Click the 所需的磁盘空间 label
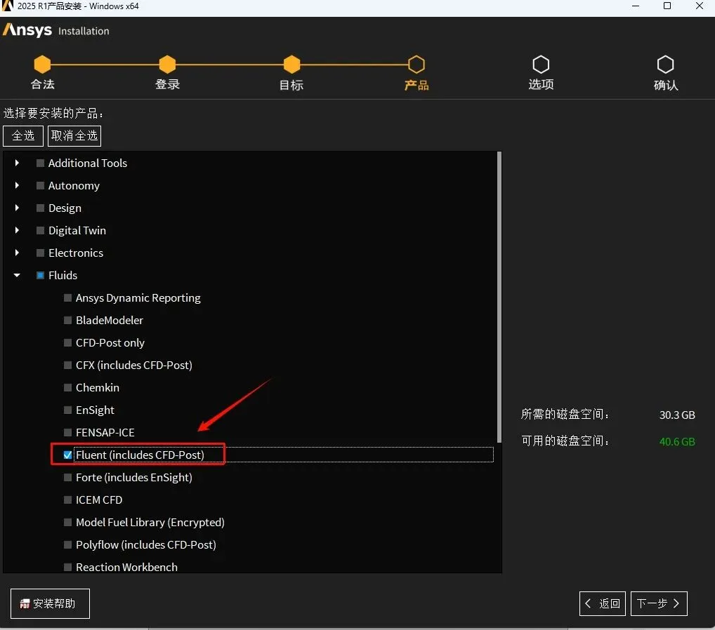 pyautogui.click(x=565, y=414)
